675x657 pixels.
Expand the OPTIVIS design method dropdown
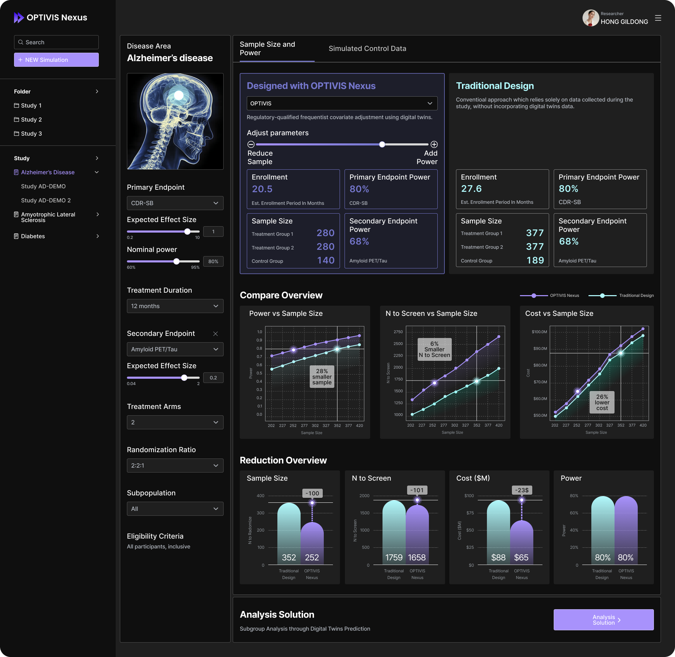[342, 103]
